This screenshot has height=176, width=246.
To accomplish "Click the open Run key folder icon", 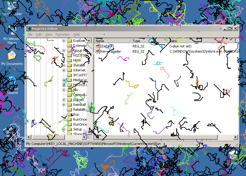I will pyautogui.click(x=69, y=114).
